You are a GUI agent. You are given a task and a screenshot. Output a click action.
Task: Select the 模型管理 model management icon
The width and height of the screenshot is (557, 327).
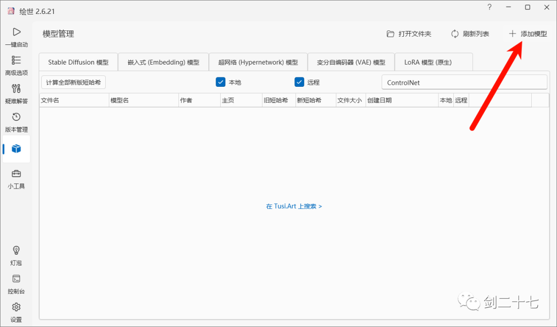click(16, 148)
